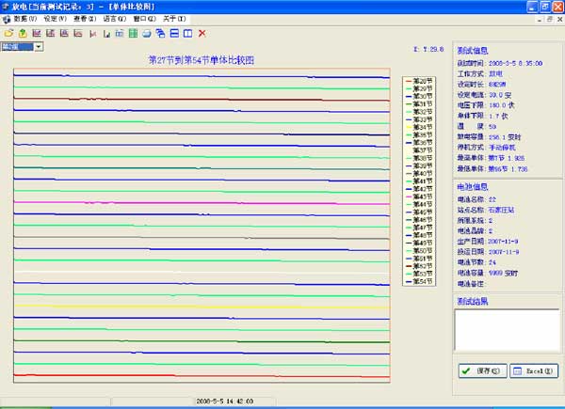This screenshot has width=565, height=409.
Task: Click the yellow curve in the chart
Action: [x=202, y=307]
